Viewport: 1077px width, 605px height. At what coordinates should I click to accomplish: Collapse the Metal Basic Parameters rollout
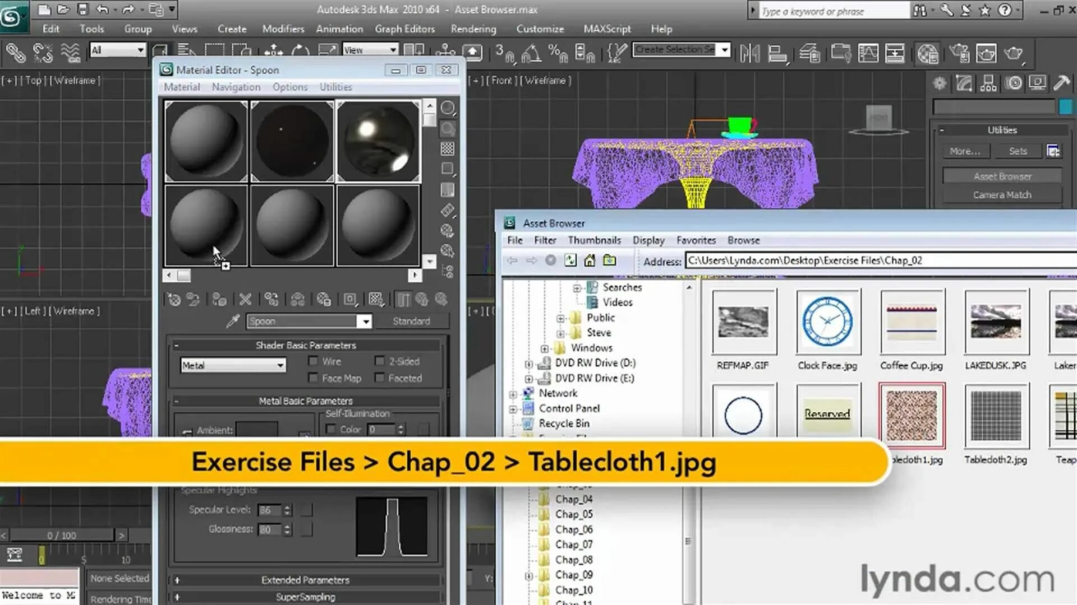(176, 401)
